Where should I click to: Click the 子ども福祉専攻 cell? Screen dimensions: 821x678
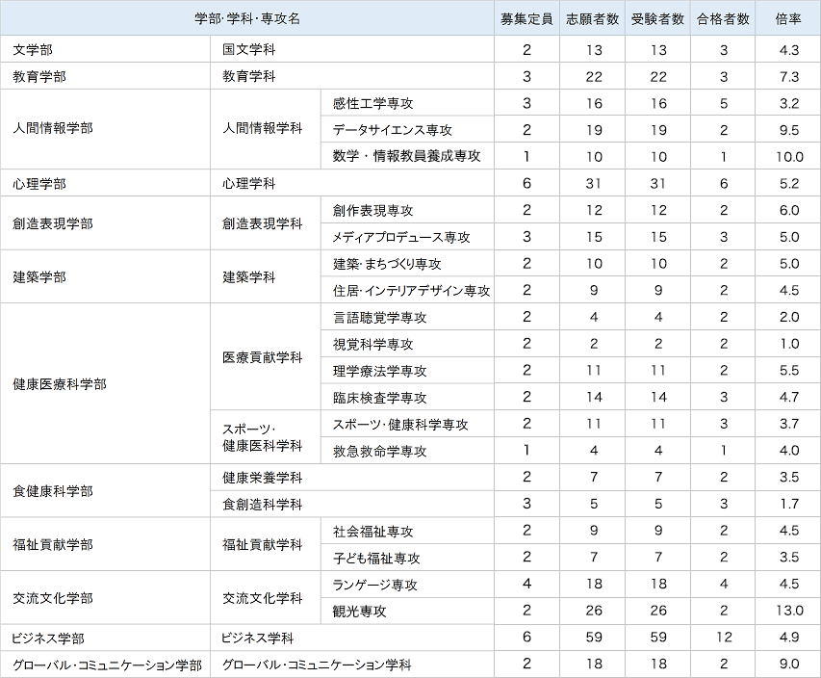pyautogui.click(x=375, y=558)
